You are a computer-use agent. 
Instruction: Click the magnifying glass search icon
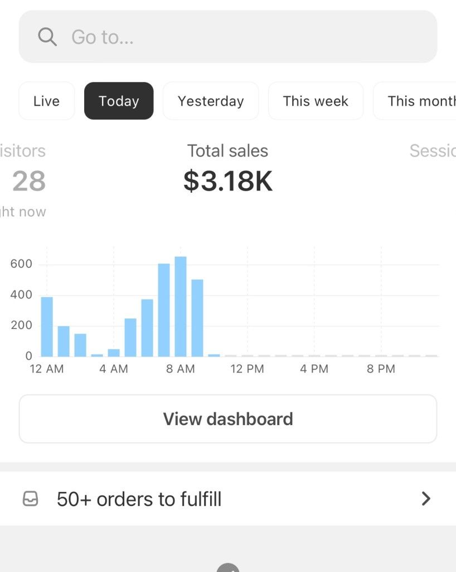pos(47,37)
